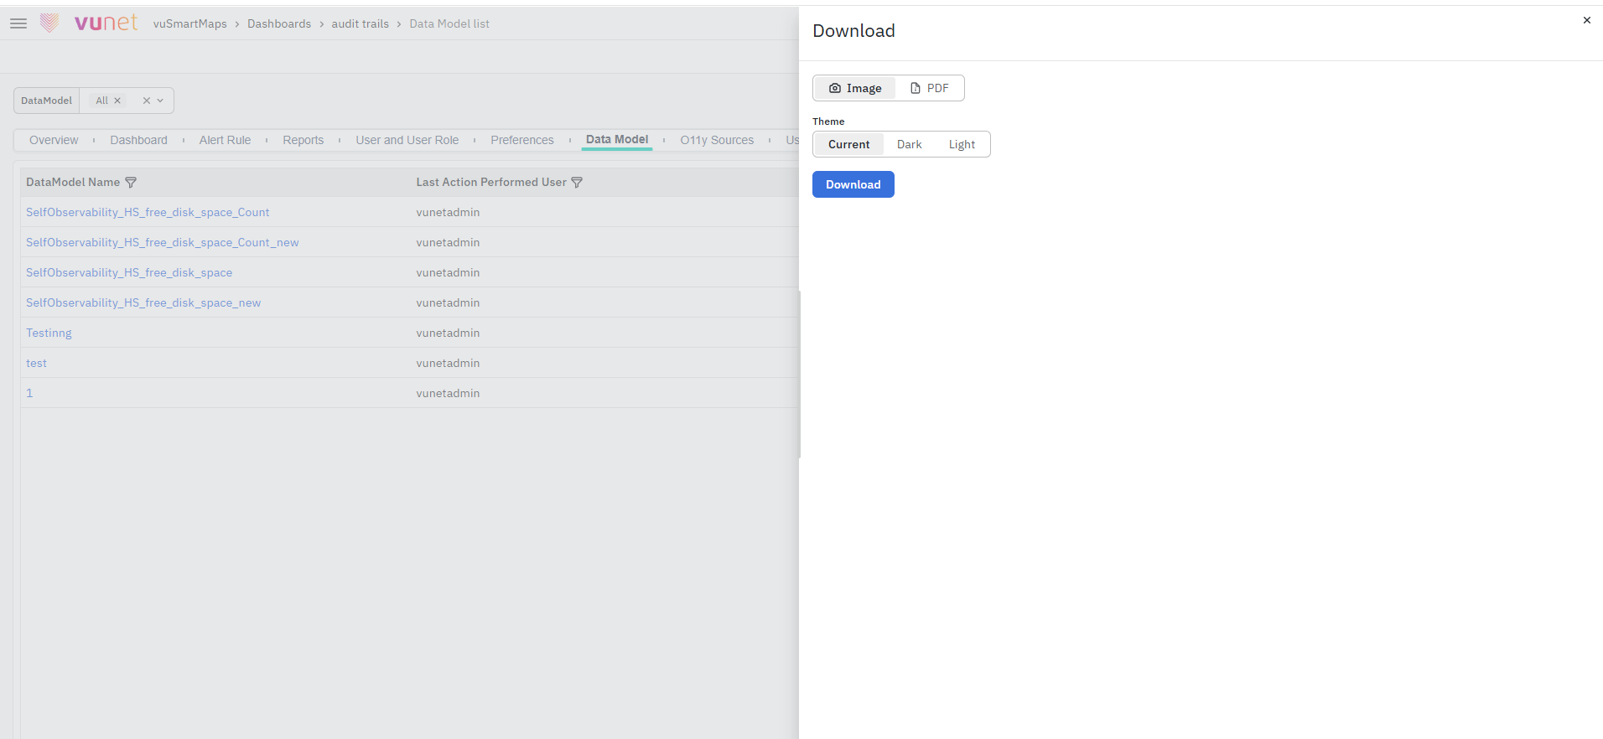
Task: Remove the All tag from DataModel filter
Action: (117, 101)
